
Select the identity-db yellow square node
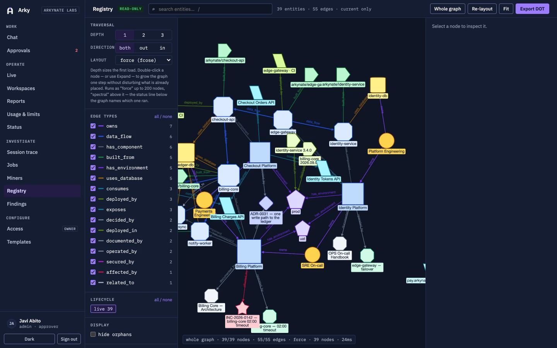(x=378, y=85)
